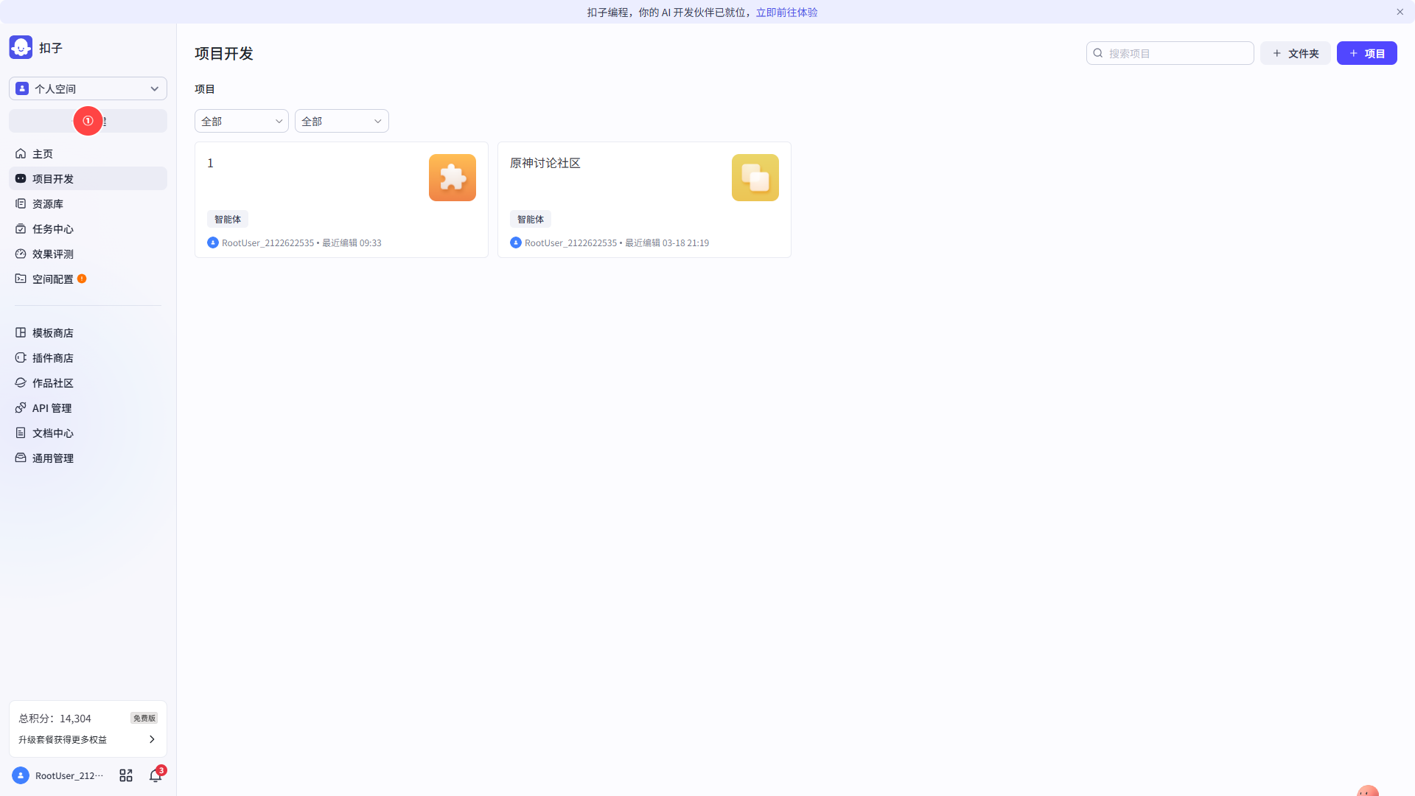Open the second 全部 filter dropdown
The image size is (1415, 796).
tap(341, 121)
